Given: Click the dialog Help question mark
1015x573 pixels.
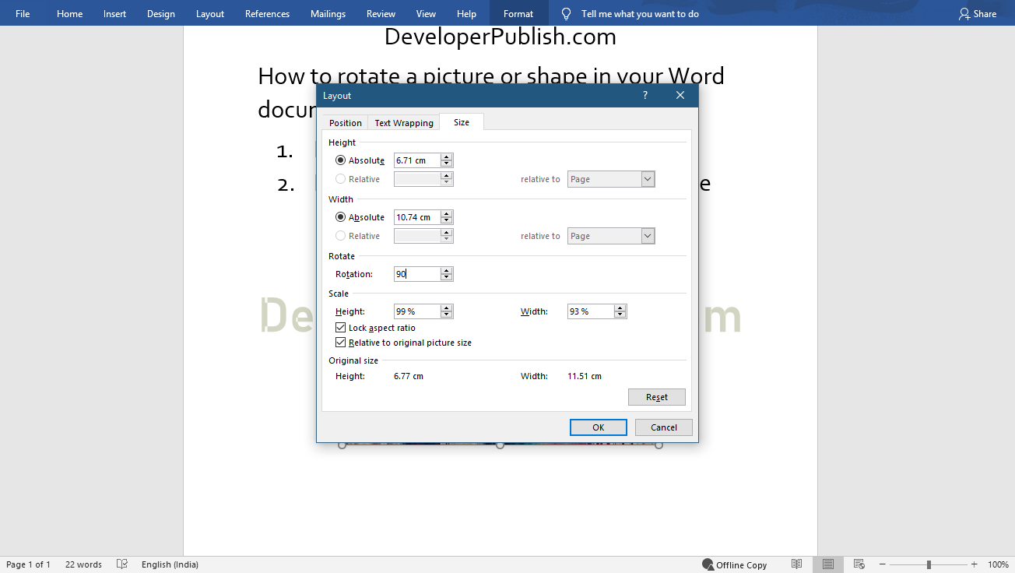Looking at the screenshot, I should [x=644, y=95].
